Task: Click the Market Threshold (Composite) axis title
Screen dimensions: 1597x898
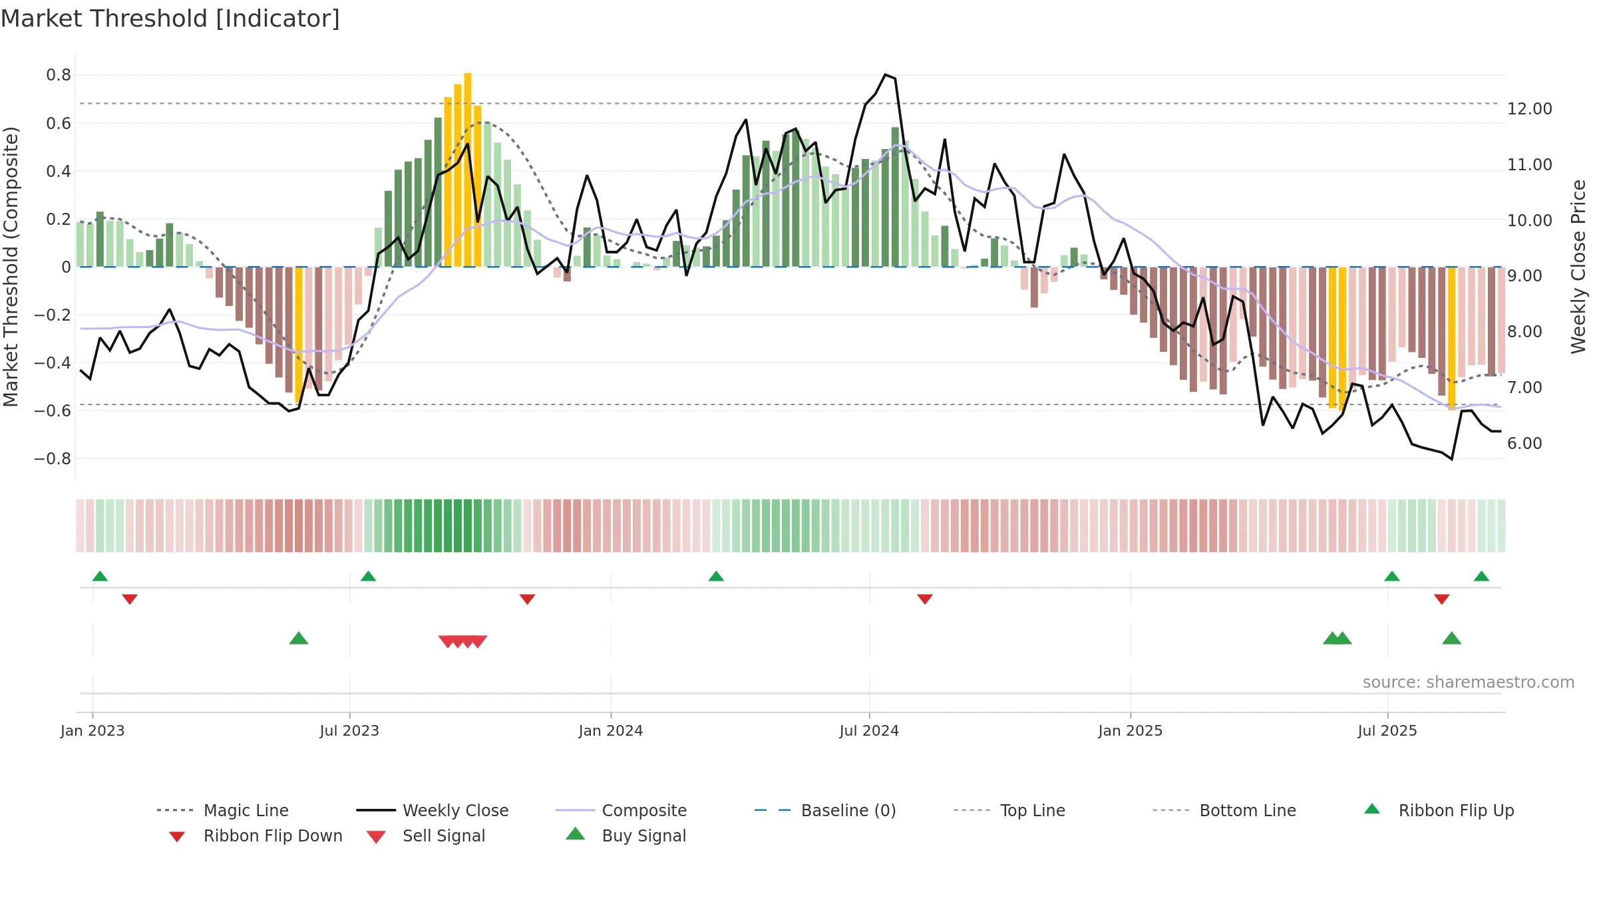Action: (x=11, y=266)
